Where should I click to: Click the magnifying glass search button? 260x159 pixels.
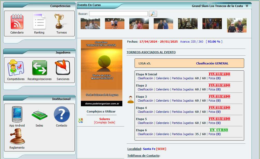click(153, 14)
